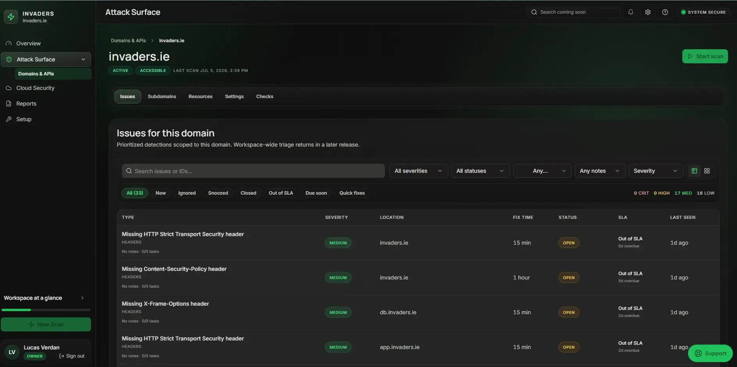737x367 pixels.
Task: Click the Search coming soon field
Action: click(x=573, y=12)
